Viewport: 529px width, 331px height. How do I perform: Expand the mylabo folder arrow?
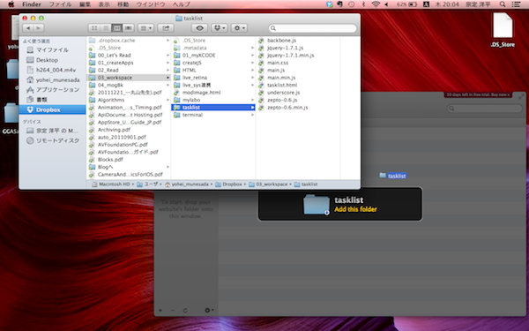point(252,100)
